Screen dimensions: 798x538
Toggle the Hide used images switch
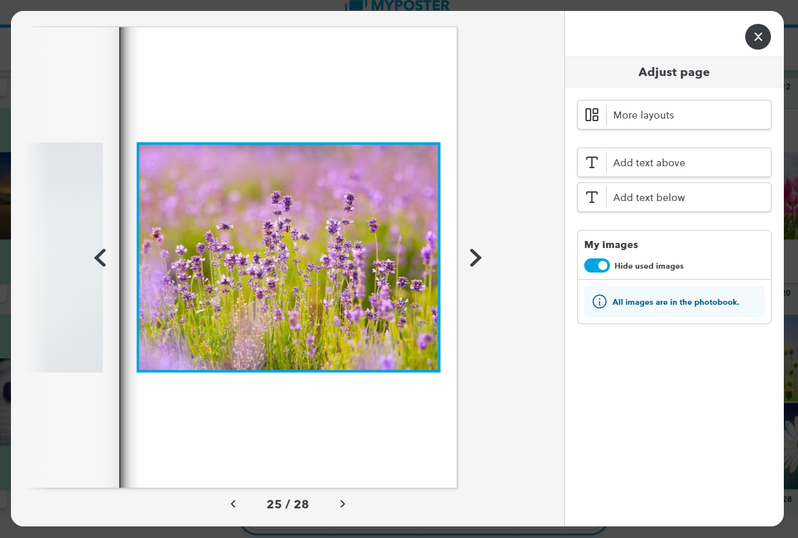596,265
